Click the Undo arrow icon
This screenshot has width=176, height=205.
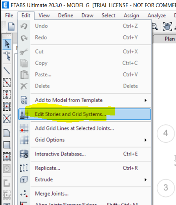click(24, 26)
